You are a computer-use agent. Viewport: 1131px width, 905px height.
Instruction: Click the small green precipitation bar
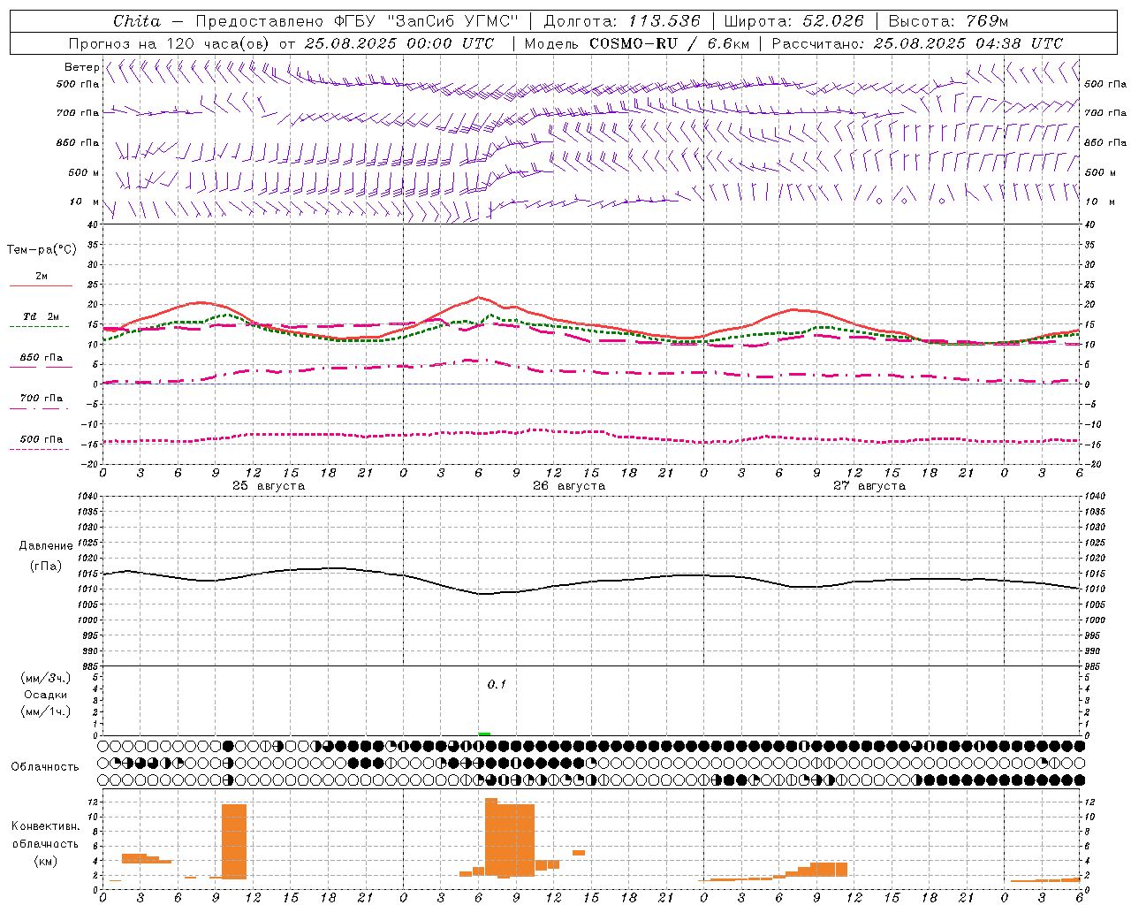point(484,734)
